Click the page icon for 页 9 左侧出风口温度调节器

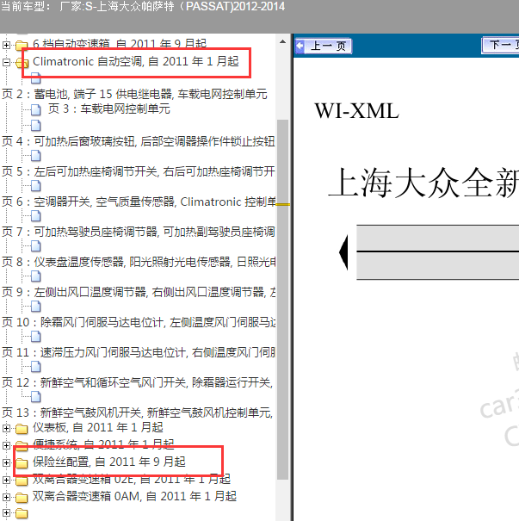pos(36,276)
